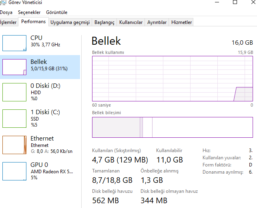Open the Ayrıntılar tab
The height and width of the screenshot is (208, 257).
click(x=157, y=22)
